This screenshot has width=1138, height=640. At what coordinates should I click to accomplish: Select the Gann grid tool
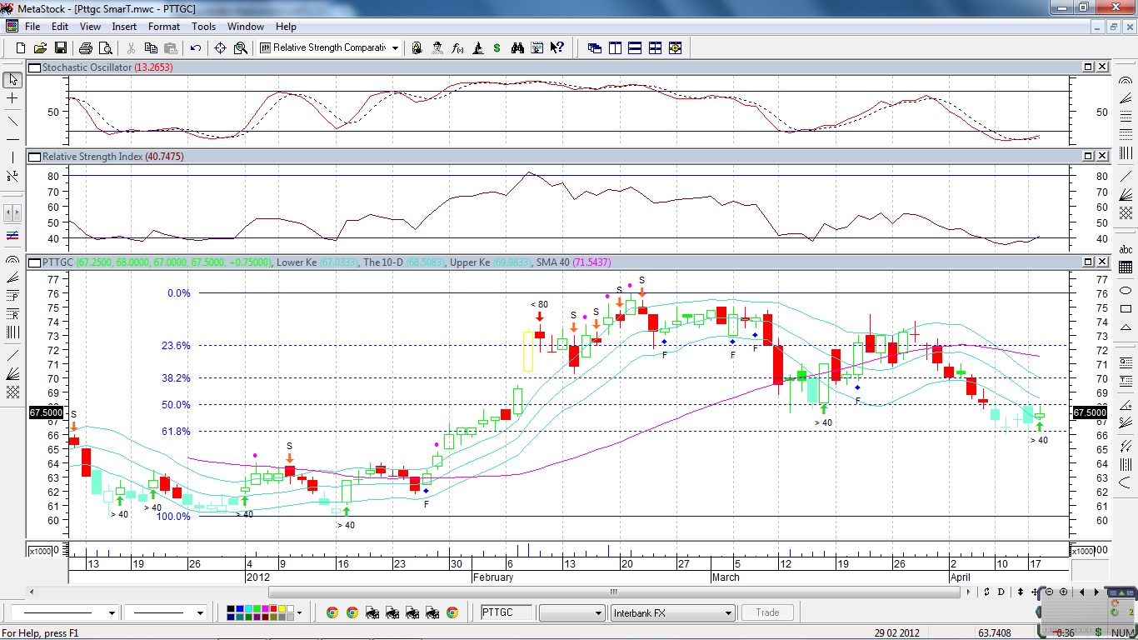point(12,392)
